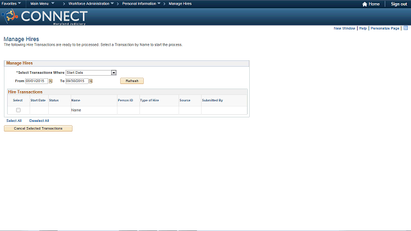Click the Manage Hires breadcrumb
This screenshot has width=411, height=231.
tap(180, 4)
